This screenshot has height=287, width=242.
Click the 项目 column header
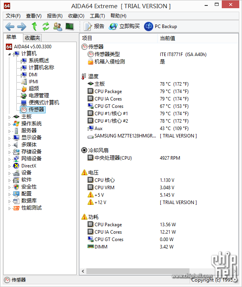pyautogui.click(x=119, y=38)
